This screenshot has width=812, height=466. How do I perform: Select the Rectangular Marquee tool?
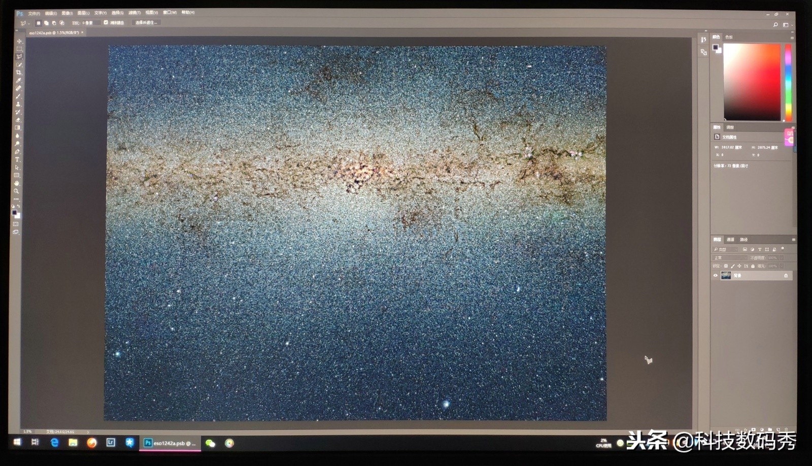click(x=19, y=49)
